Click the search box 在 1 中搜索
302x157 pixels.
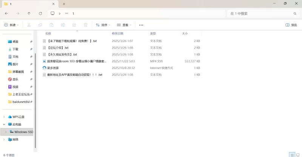260,13
